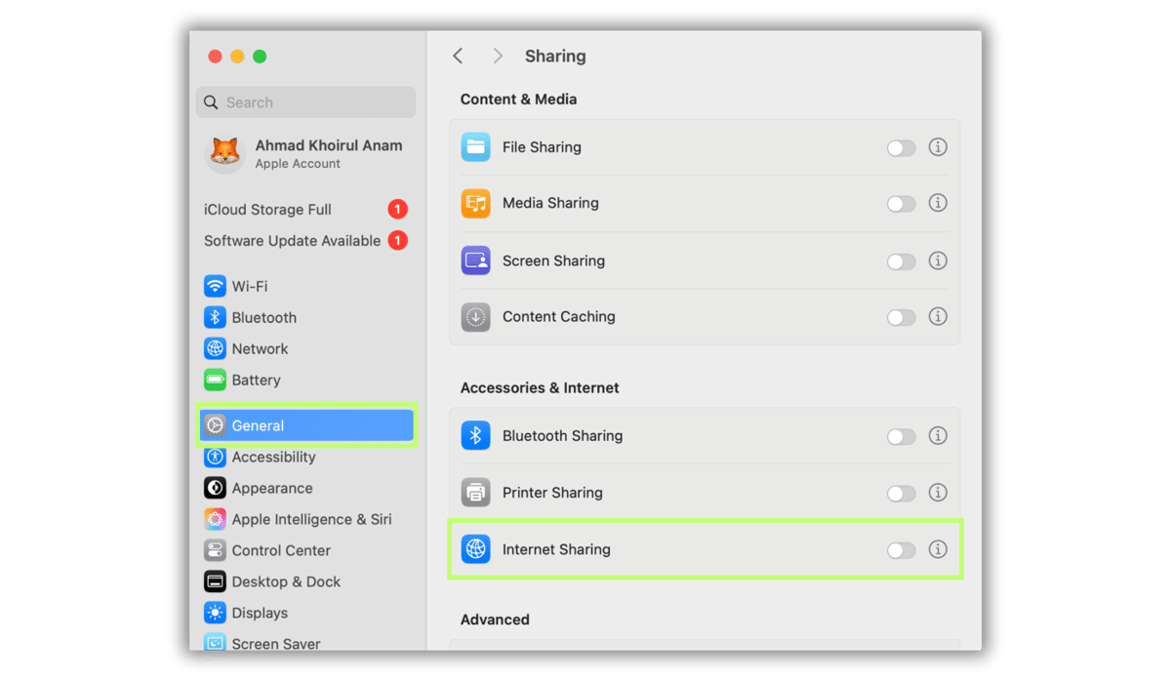
Task: Open Ahmad Khoirul Anam Apple Account
Action: [x=305, y=154]
